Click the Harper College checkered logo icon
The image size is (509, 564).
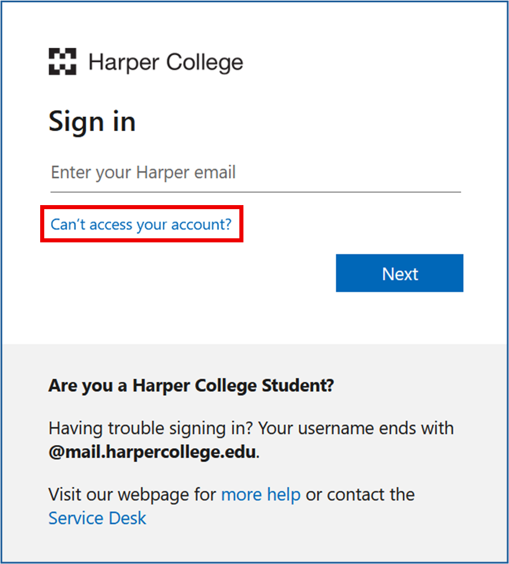pos(62,62)
